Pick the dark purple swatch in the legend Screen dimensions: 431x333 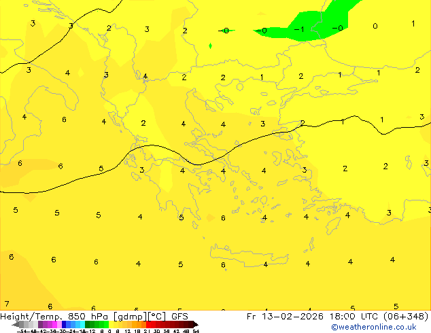[40, 324]
